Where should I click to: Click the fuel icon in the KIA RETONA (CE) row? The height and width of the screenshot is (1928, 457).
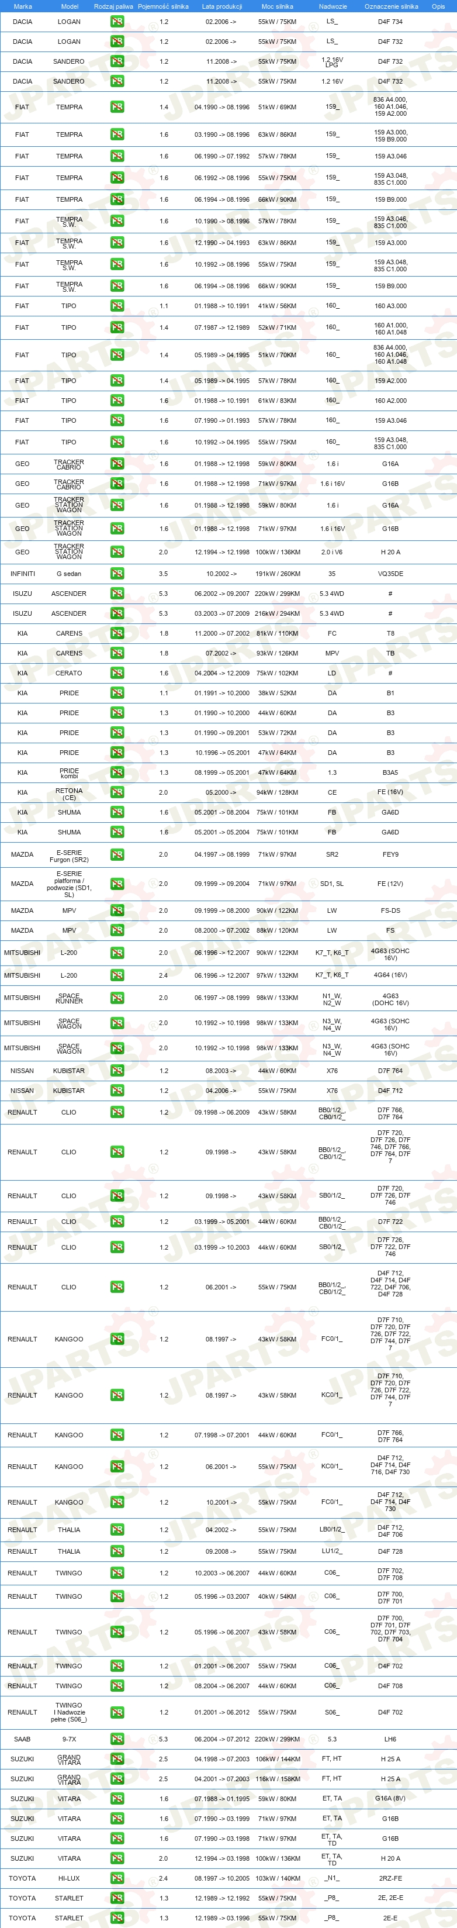coord(117,792)
